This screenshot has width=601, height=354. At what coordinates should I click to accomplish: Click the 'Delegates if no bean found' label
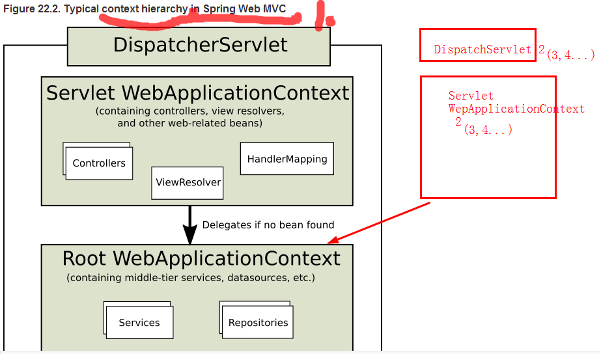(268, 225)
